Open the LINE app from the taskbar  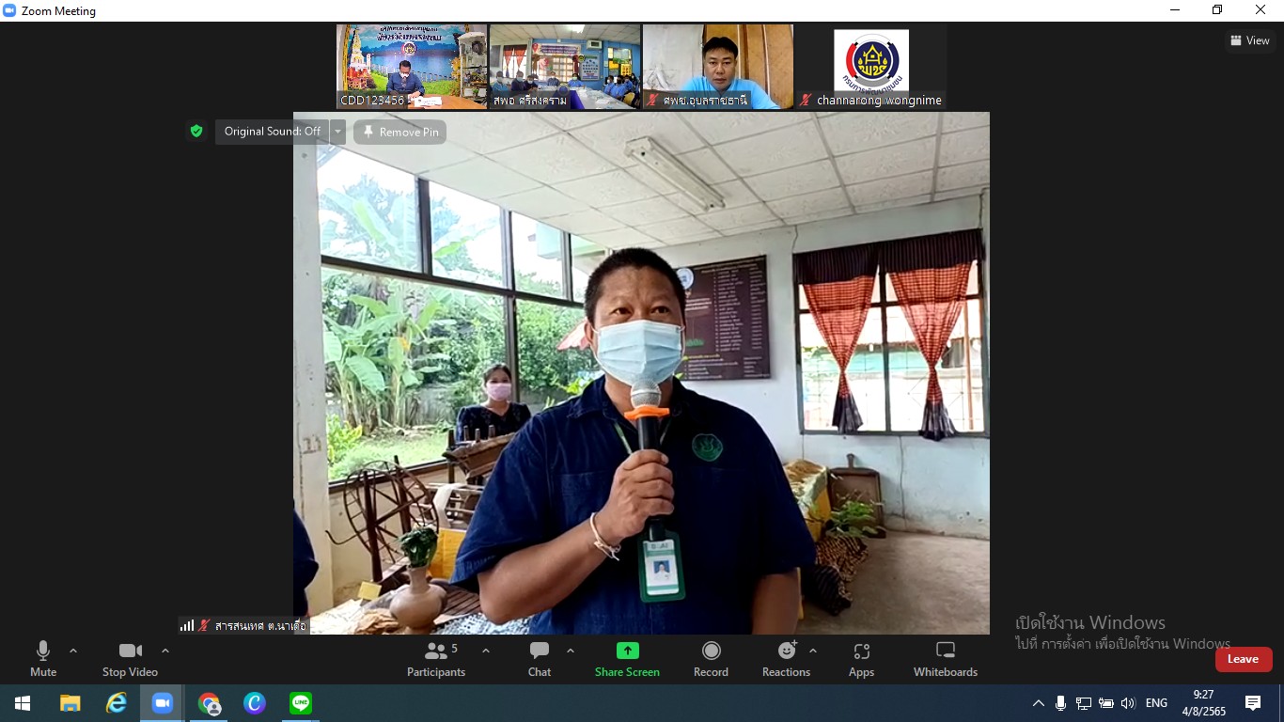[x=301, y=703]
